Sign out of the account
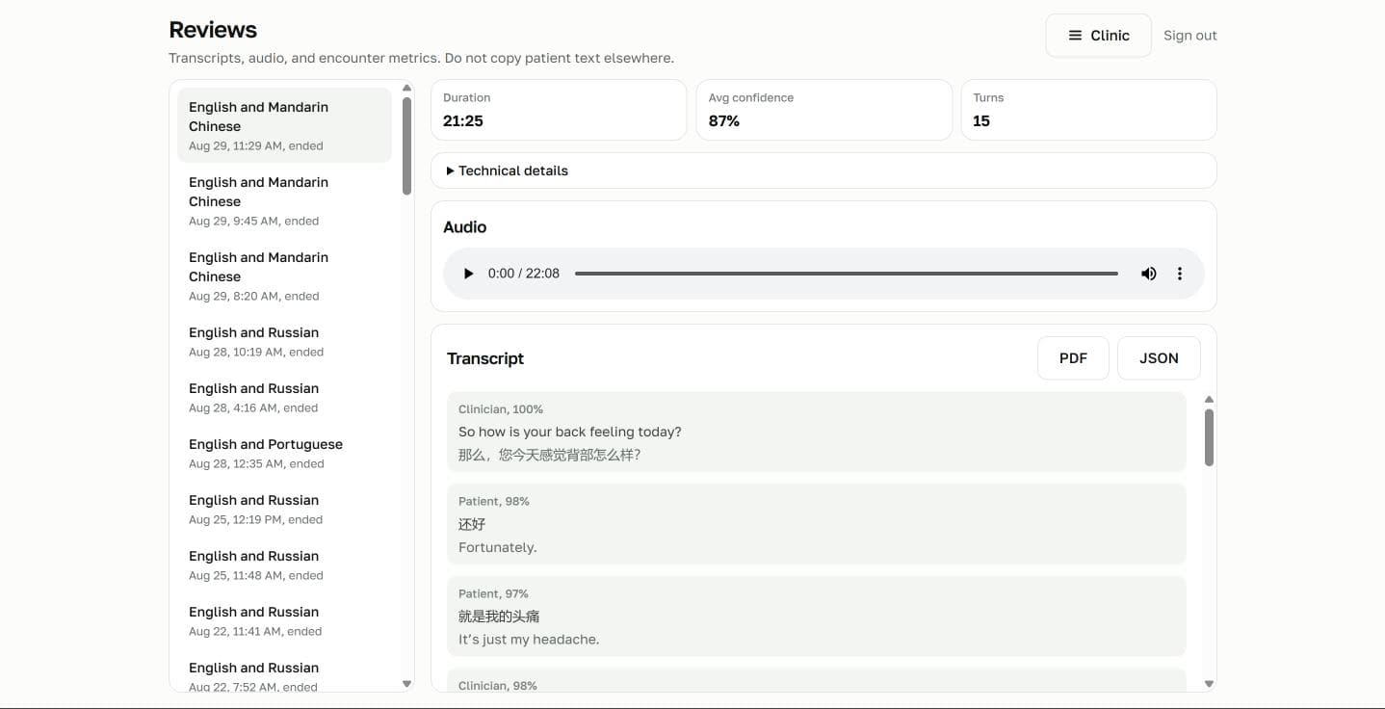 click(x=1189, y=36)
